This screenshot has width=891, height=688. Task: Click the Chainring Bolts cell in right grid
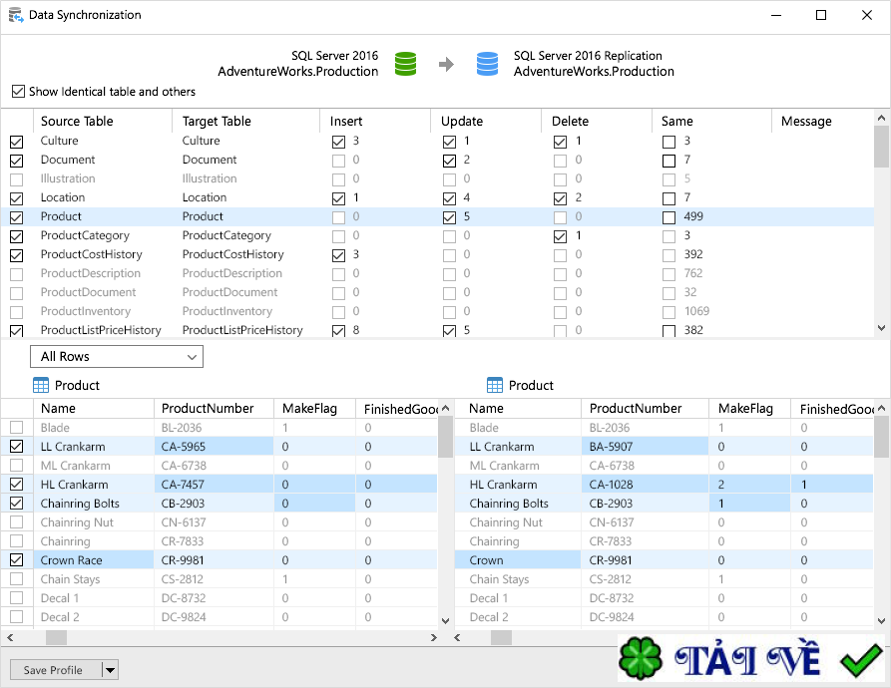518,504
